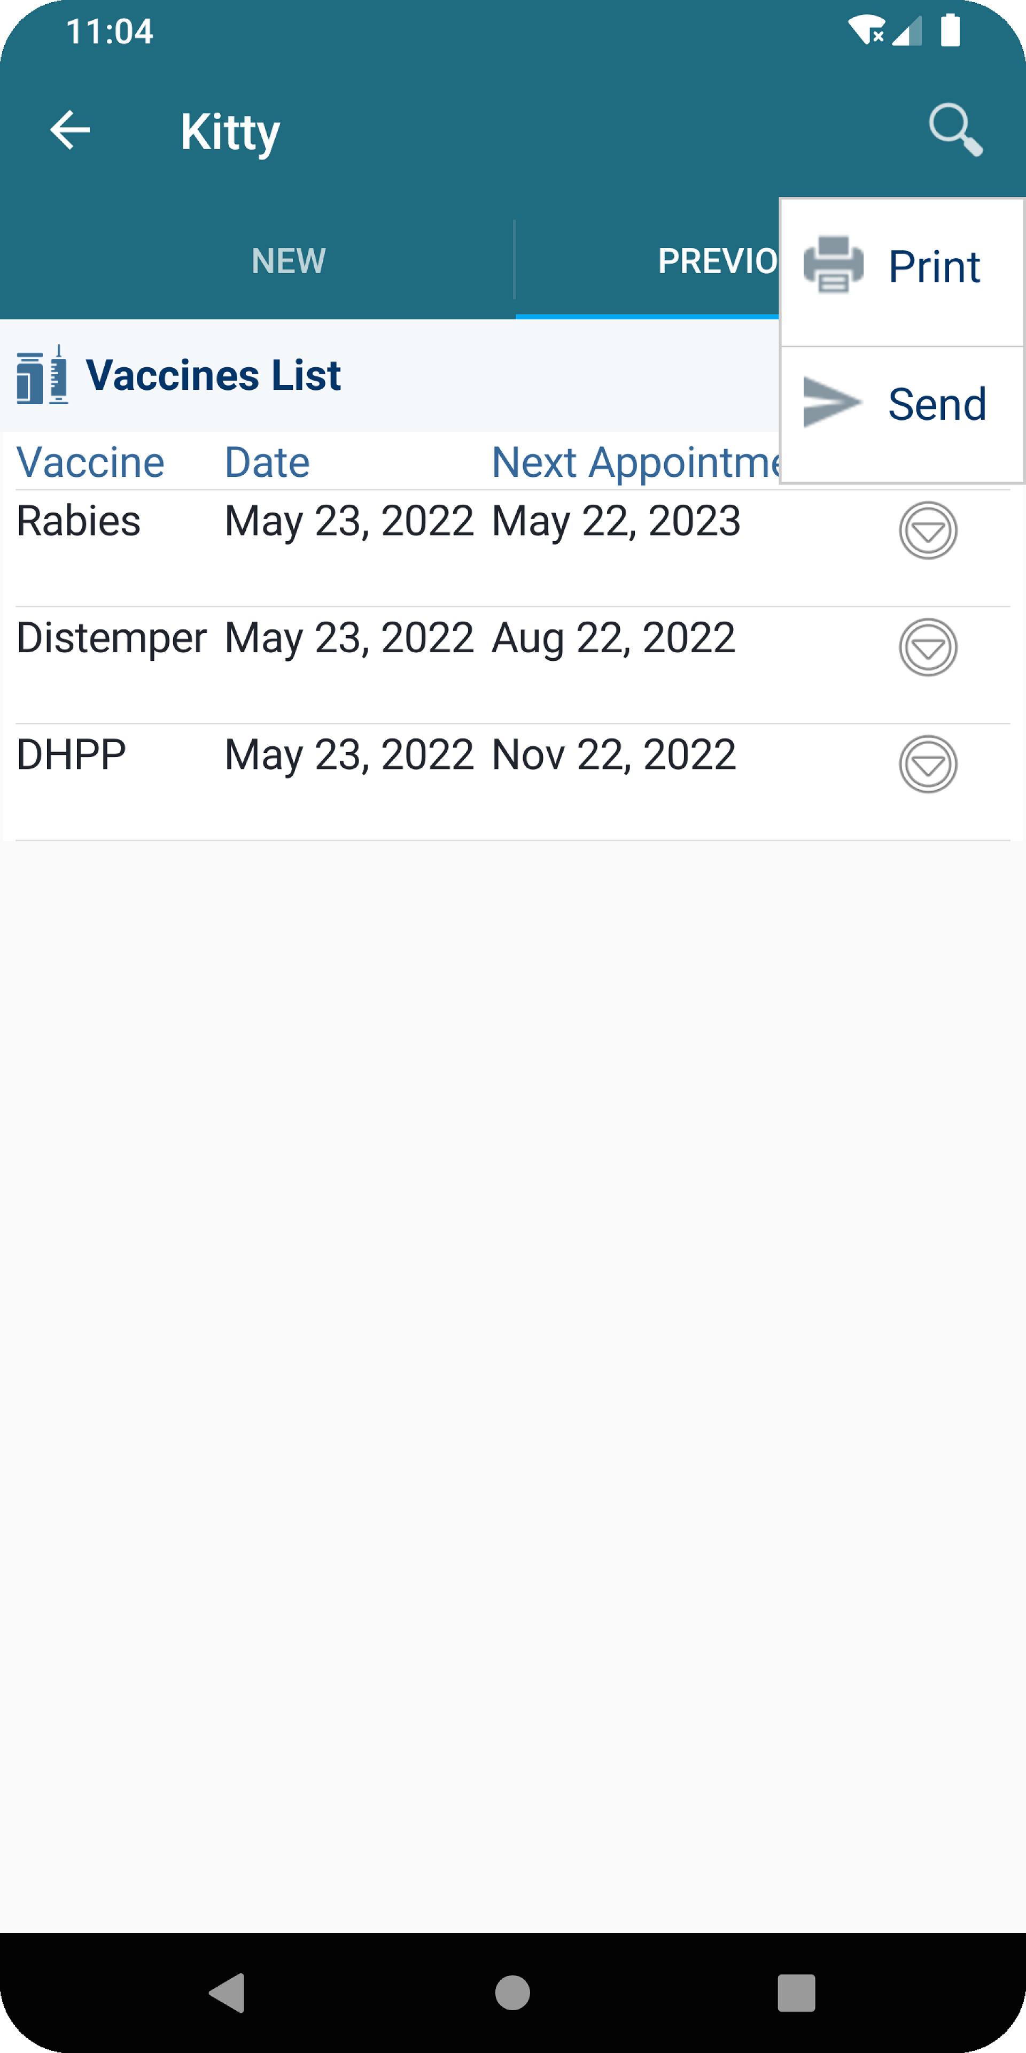Viewport: 1026px width, 2053px height.
Task: Expand options for the Rabies vaccine row
Action: [x=928, y=531]
